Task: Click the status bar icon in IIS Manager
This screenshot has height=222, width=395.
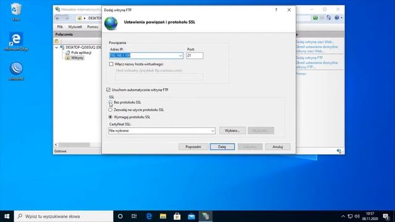Action: click(339, 151)
